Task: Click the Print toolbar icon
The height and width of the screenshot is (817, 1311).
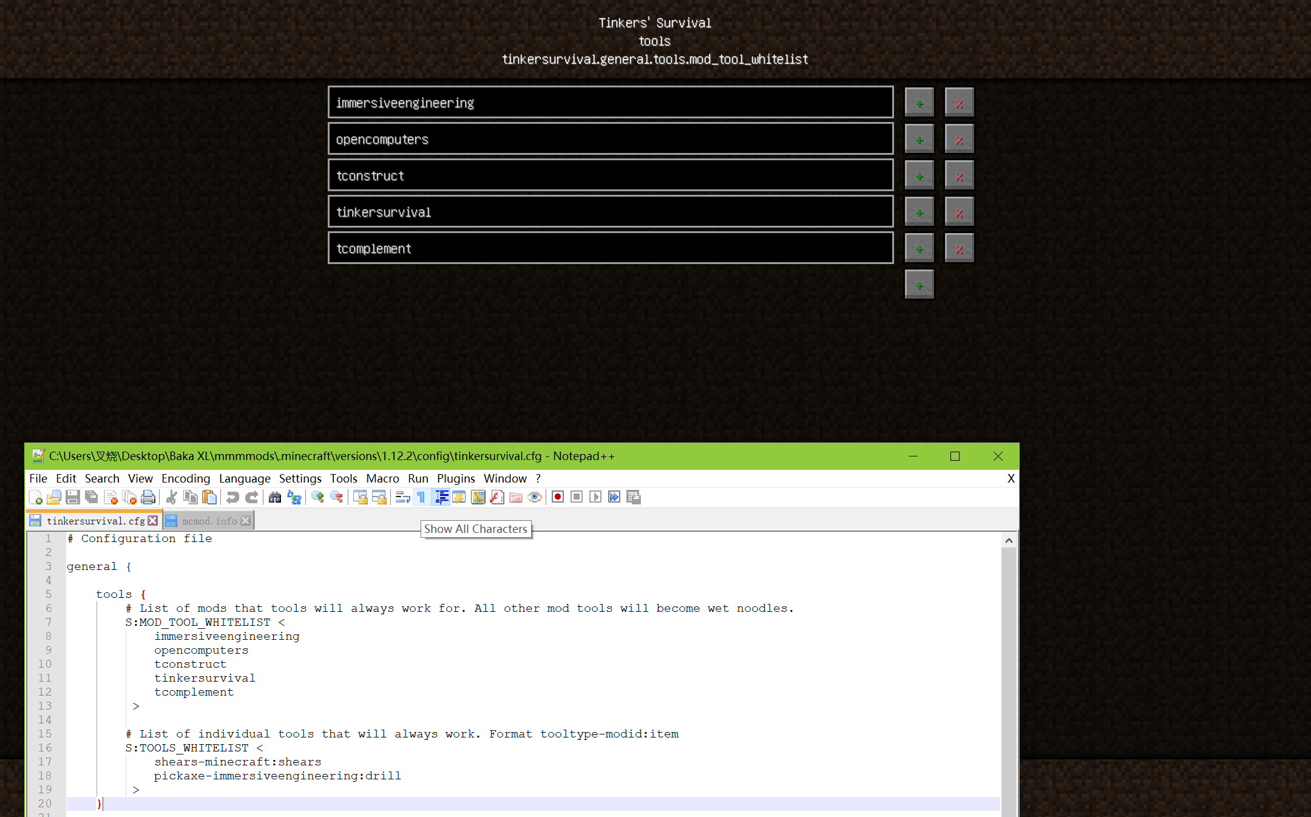Action: [148, 497]
